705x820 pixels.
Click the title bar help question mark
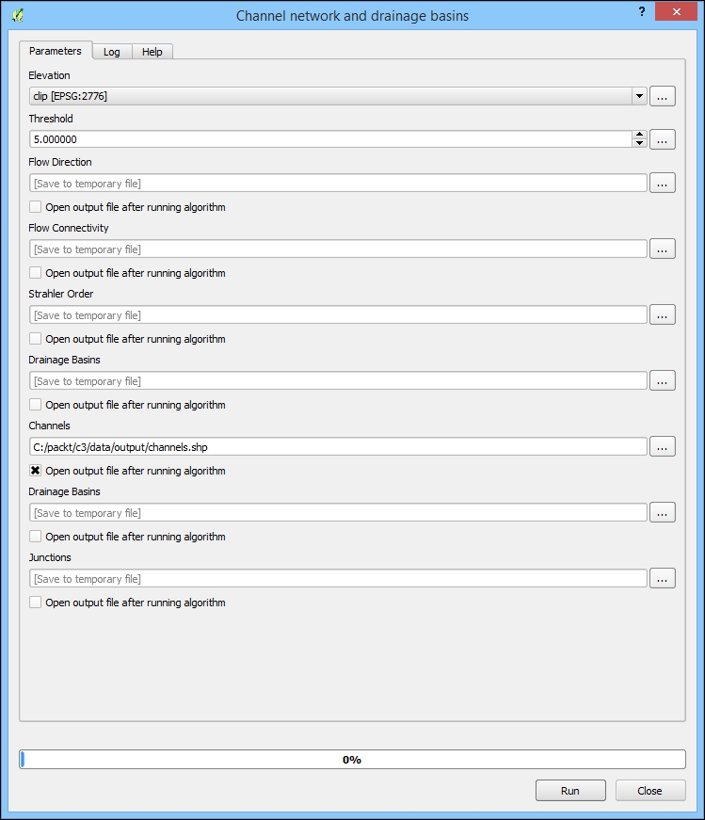coord(642,9)
